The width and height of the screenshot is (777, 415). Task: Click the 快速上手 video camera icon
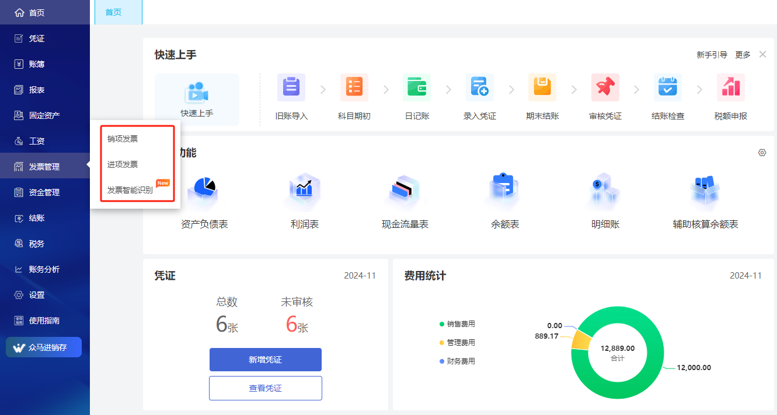[197, 93]
